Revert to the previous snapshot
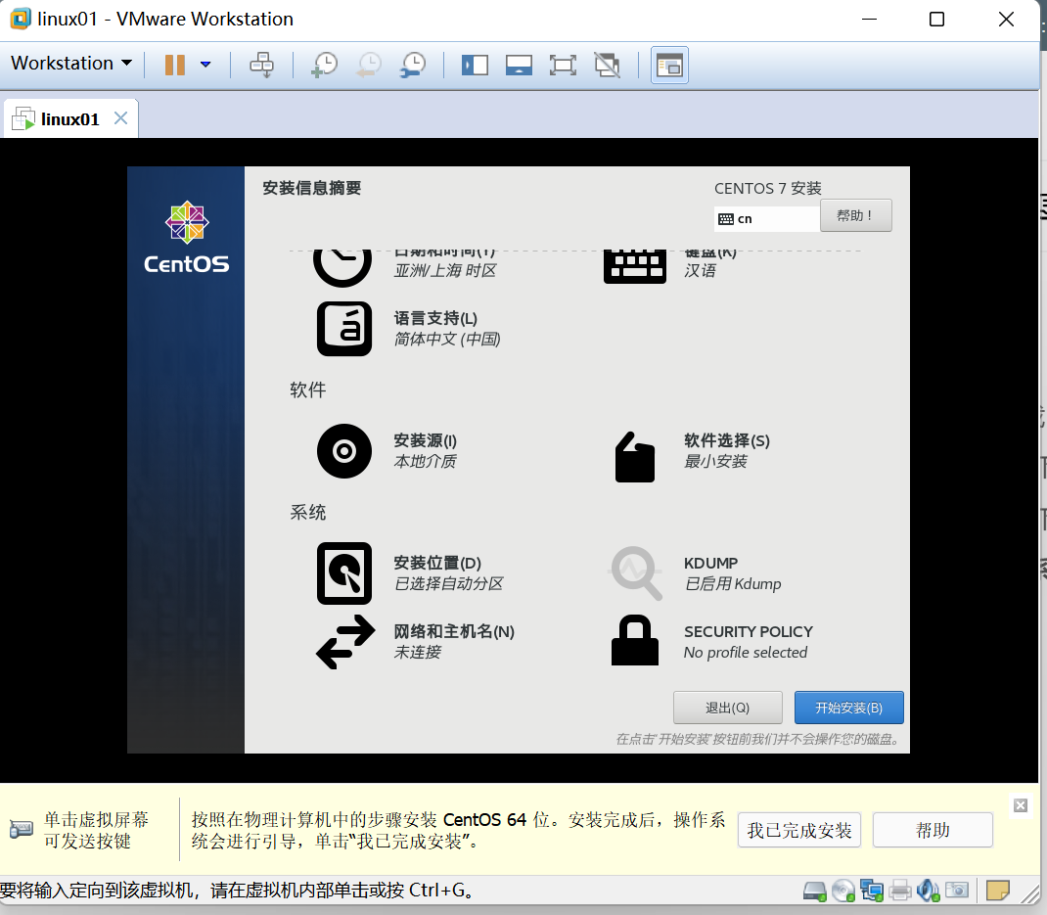Image resolution: width=1047 pixels, height=915 pixels. 369,65
